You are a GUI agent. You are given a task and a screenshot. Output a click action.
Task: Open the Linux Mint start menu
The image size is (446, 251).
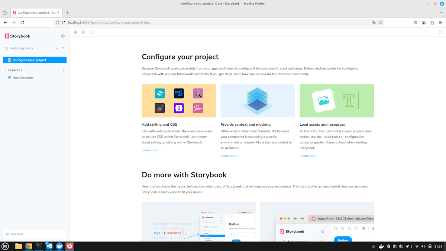click(x=5, y=246)
